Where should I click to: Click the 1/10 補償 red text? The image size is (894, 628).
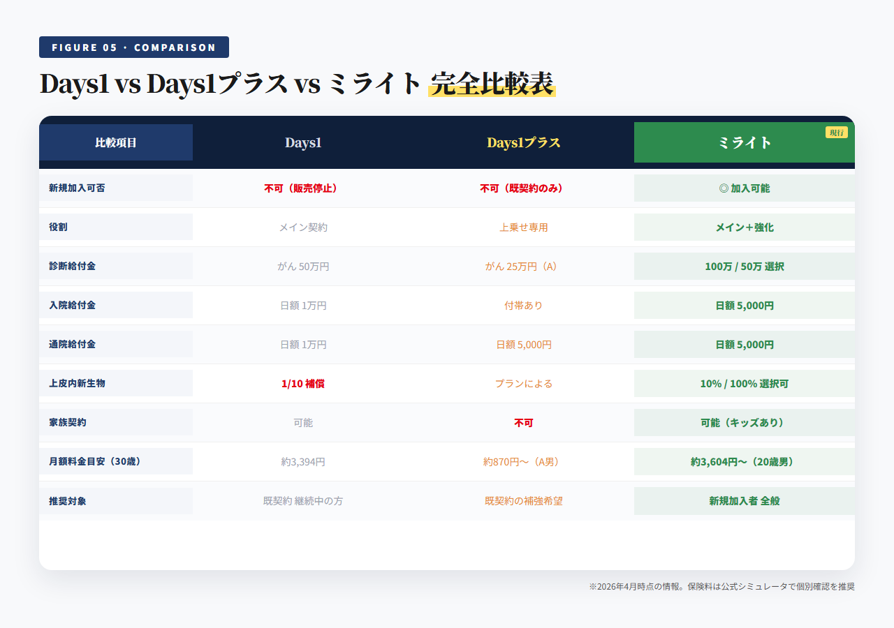tap(303, 383)
